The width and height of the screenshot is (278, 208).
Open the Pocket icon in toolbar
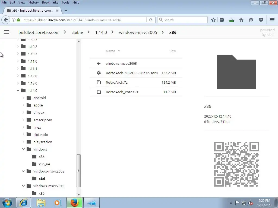(x=261, y=20)
